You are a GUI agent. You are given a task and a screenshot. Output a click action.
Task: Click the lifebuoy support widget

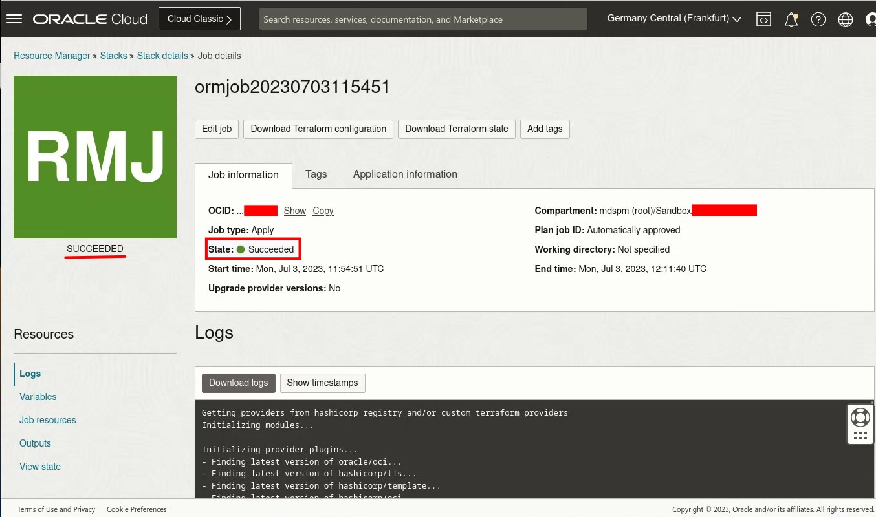coord(860,417)
